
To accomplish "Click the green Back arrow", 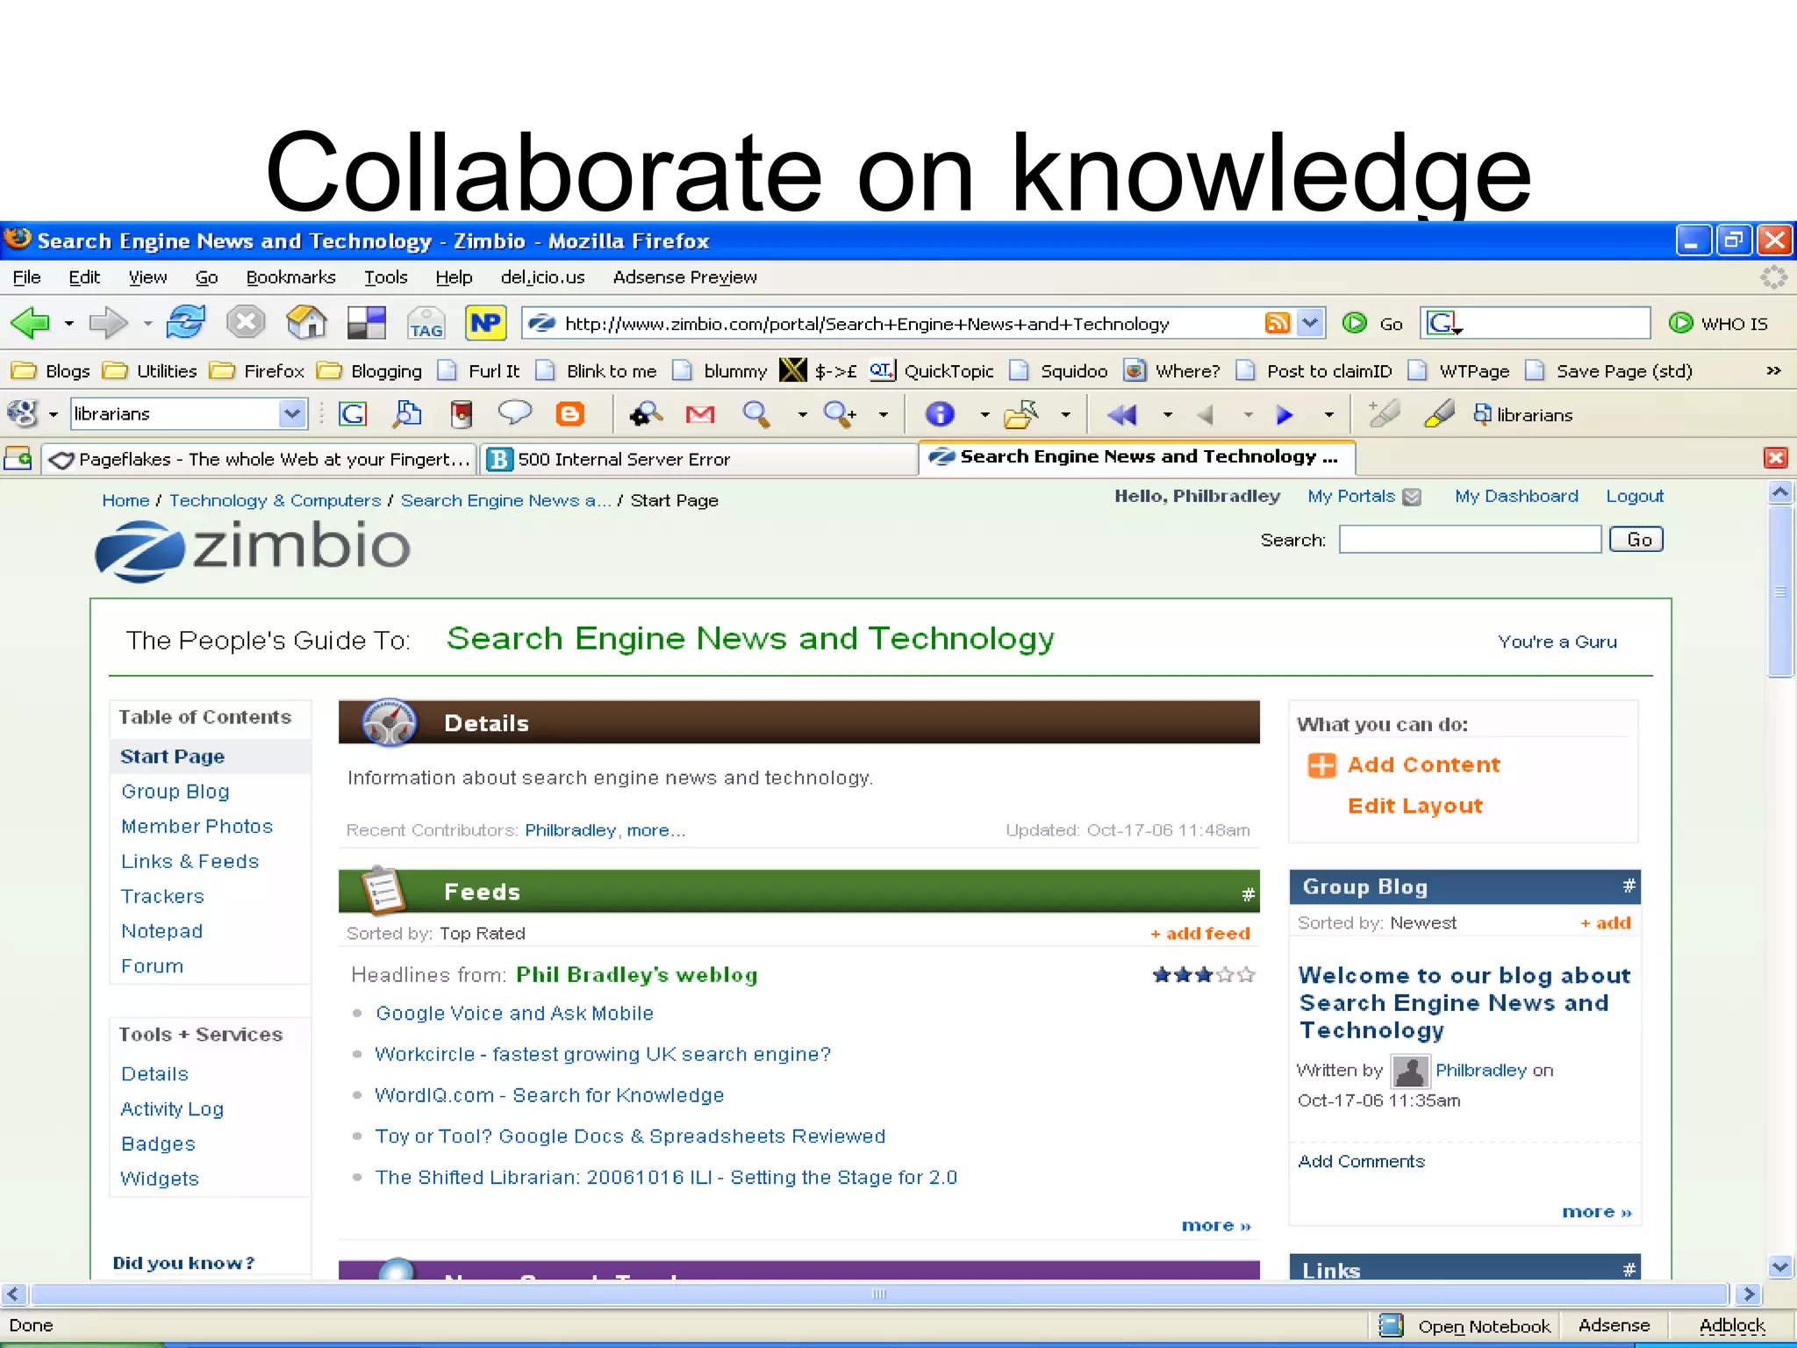I will tap(31, 323).
